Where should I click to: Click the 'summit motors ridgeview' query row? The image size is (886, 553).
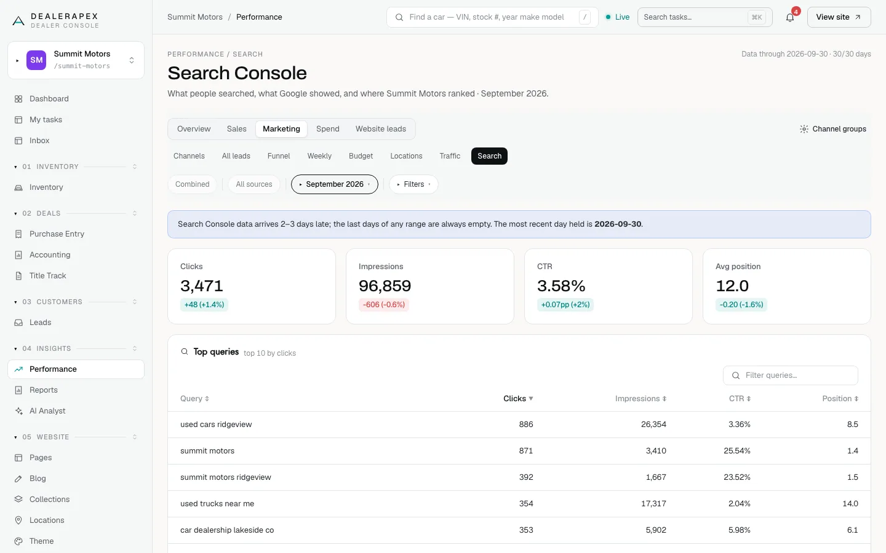[x=519, y=477]
